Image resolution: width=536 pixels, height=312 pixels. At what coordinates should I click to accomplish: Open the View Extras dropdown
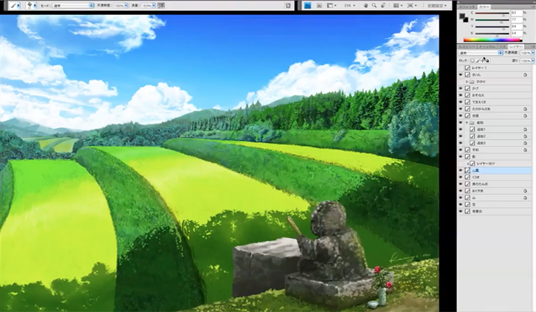(331, 5)
